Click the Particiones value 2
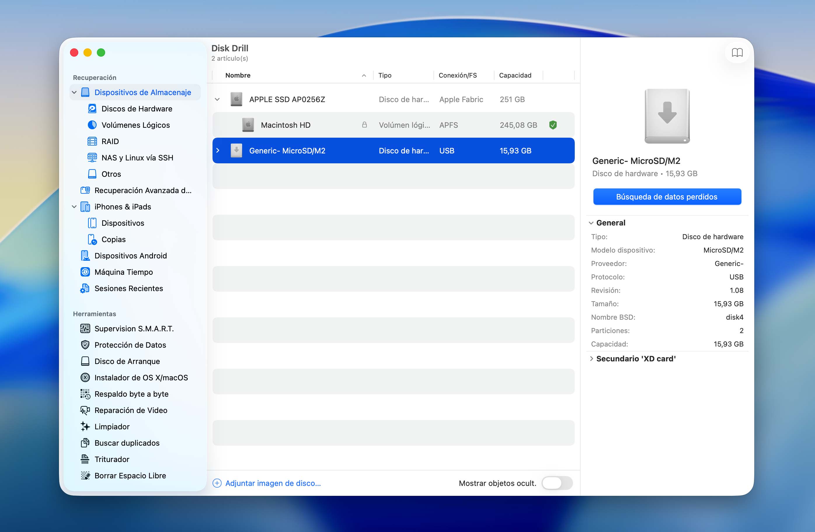815x532 pixels. pos(741,330)
